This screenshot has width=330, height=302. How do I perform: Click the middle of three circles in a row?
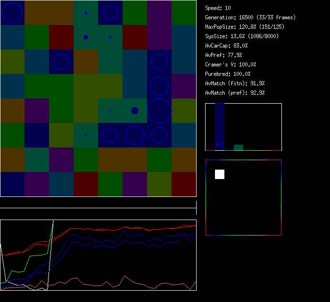point(135,135)
